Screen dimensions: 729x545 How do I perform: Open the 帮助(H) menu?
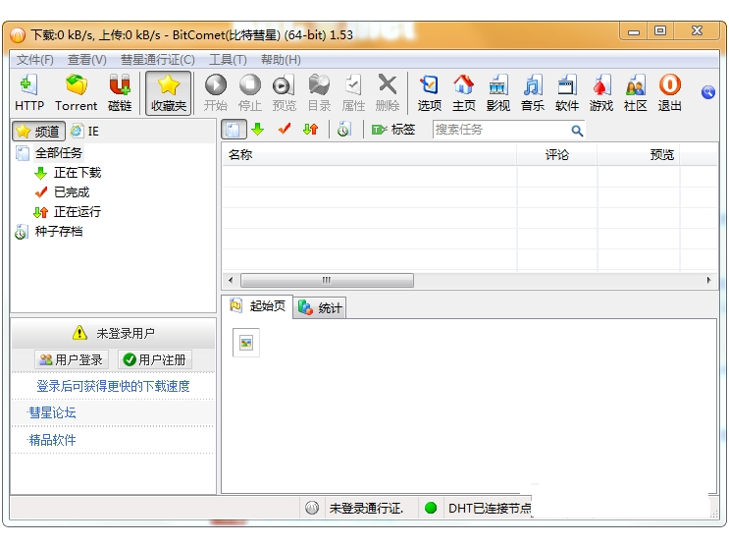[x=281, y=60]
